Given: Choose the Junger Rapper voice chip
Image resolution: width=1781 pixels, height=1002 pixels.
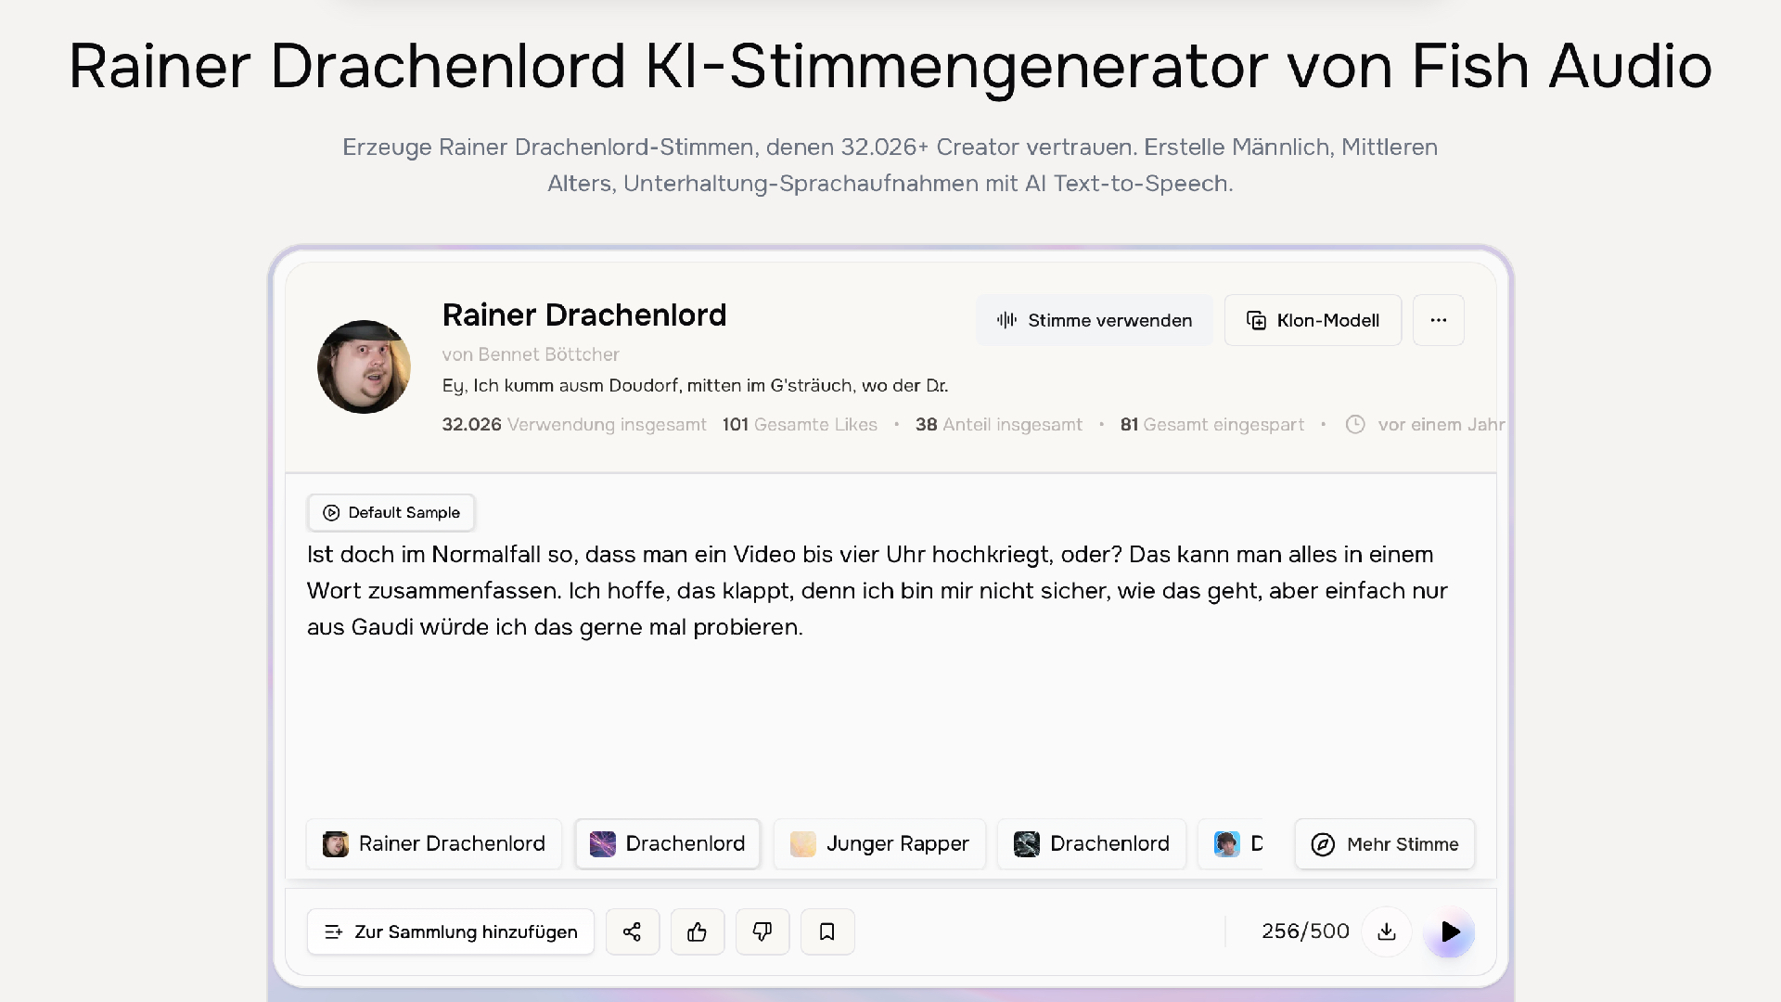Looking at the screenshot, I should [x=879, y=843].
